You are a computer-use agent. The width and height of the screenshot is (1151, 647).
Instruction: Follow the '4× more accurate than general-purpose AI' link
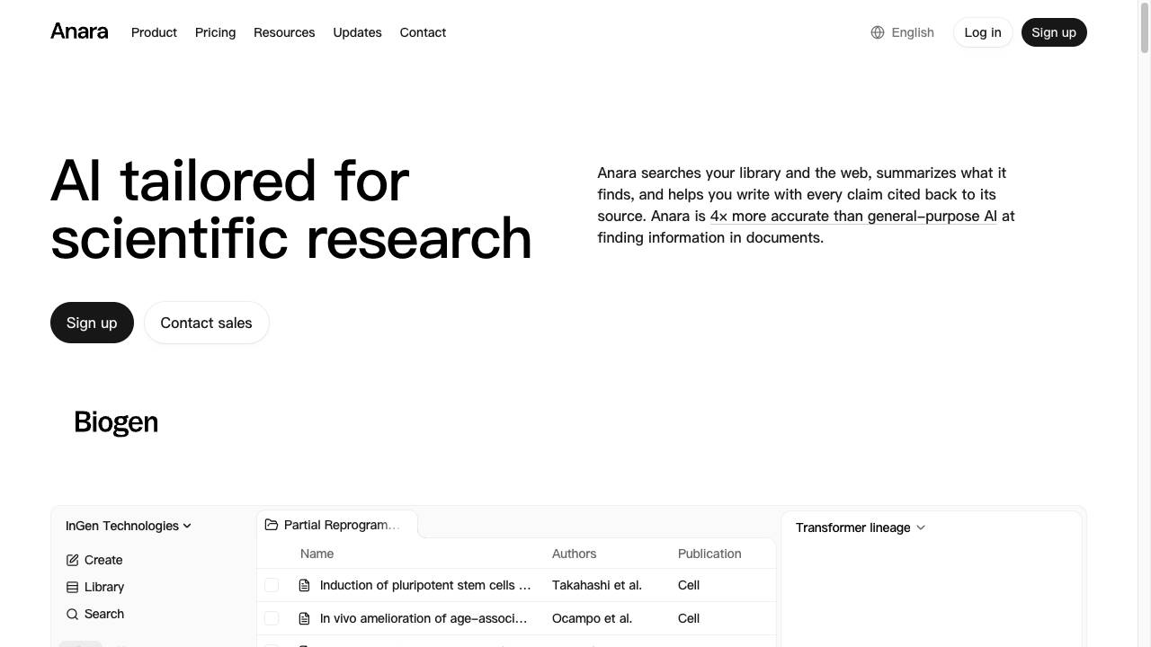853,216
